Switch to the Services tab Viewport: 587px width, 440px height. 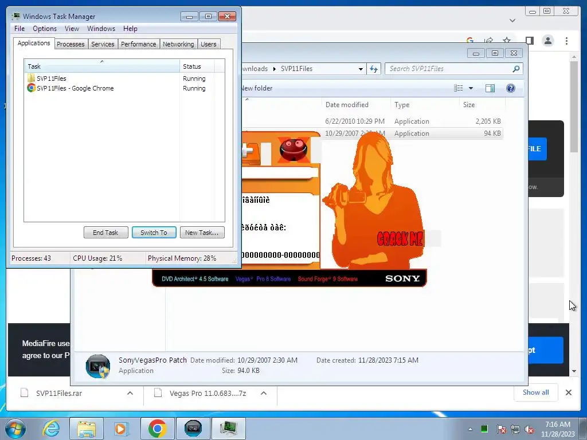(103, 44)
